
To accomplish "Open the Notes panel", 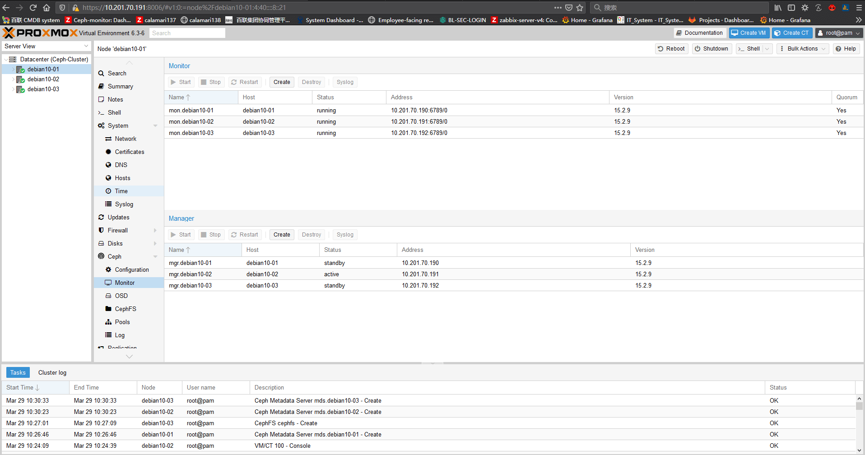I will click(115, 99).
